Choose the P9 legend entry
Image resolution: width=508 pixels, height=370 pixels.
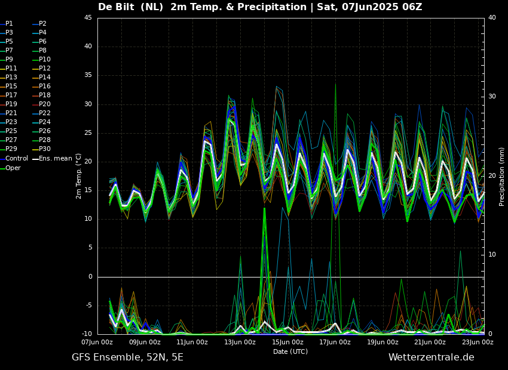(x=7, y=60)
